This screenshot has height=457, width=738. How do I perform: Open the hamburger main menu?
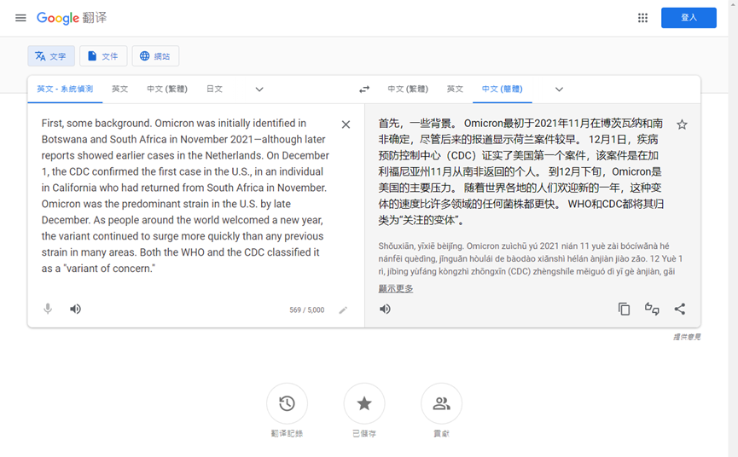[x=20, y=18]
